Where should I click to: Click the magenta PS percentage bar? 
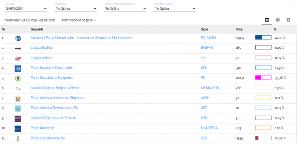[x=263, y=77]
